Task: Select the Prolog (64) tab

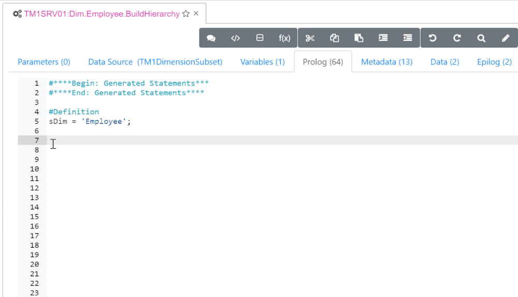Action: [x=323, y=62]
